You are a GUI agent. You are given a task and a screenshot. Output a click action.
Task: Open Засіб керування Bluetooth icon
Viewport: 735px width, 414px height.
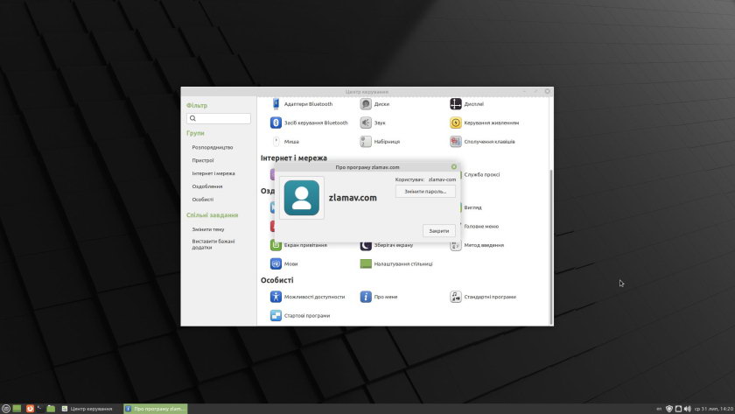[x=276, y=123]
